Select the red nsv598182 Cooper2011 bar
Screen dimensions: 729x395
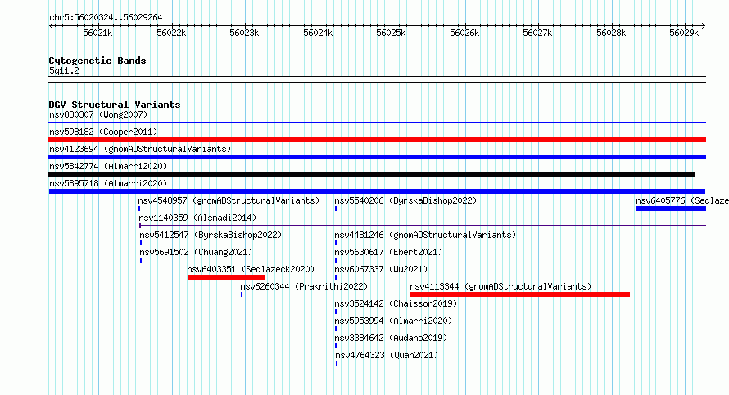(377, 140)
